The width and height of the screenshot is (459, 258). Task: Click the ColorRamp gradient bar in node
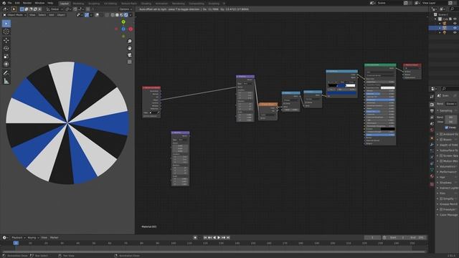point(341,86)
